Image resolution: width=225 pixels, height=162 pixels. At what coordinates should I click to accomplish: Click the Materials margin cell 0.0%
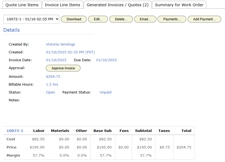click(x=65, y=155)
